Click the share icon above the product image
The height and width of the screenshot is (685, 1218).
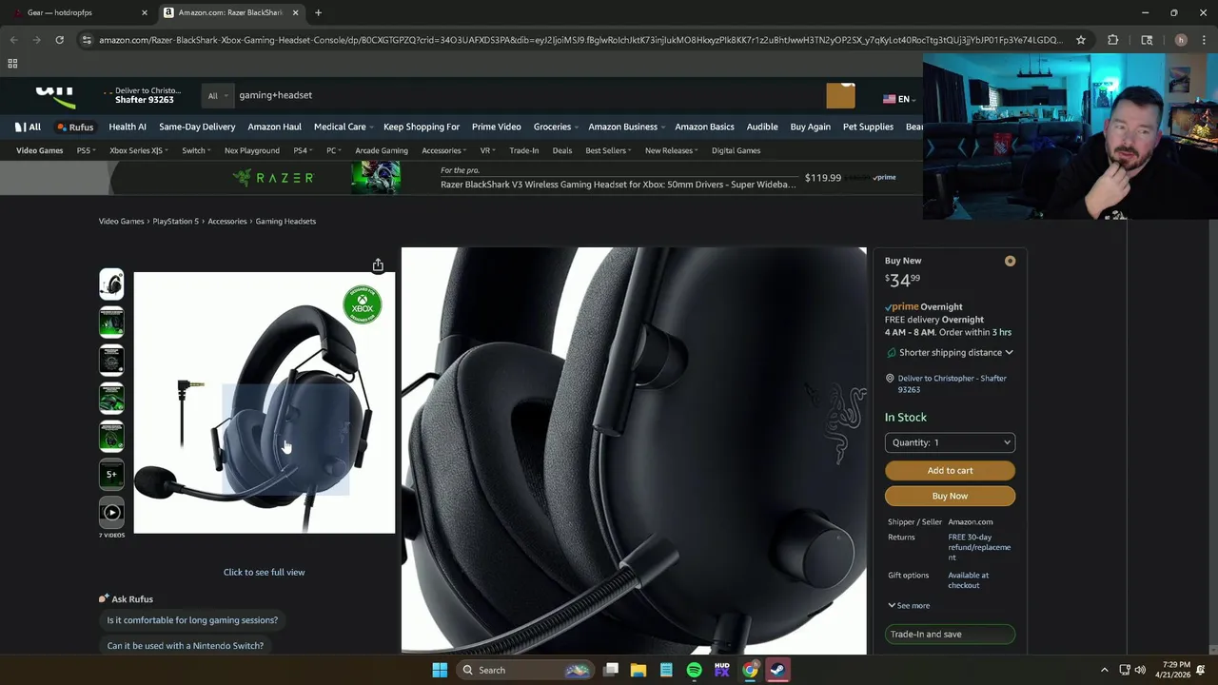378,265
